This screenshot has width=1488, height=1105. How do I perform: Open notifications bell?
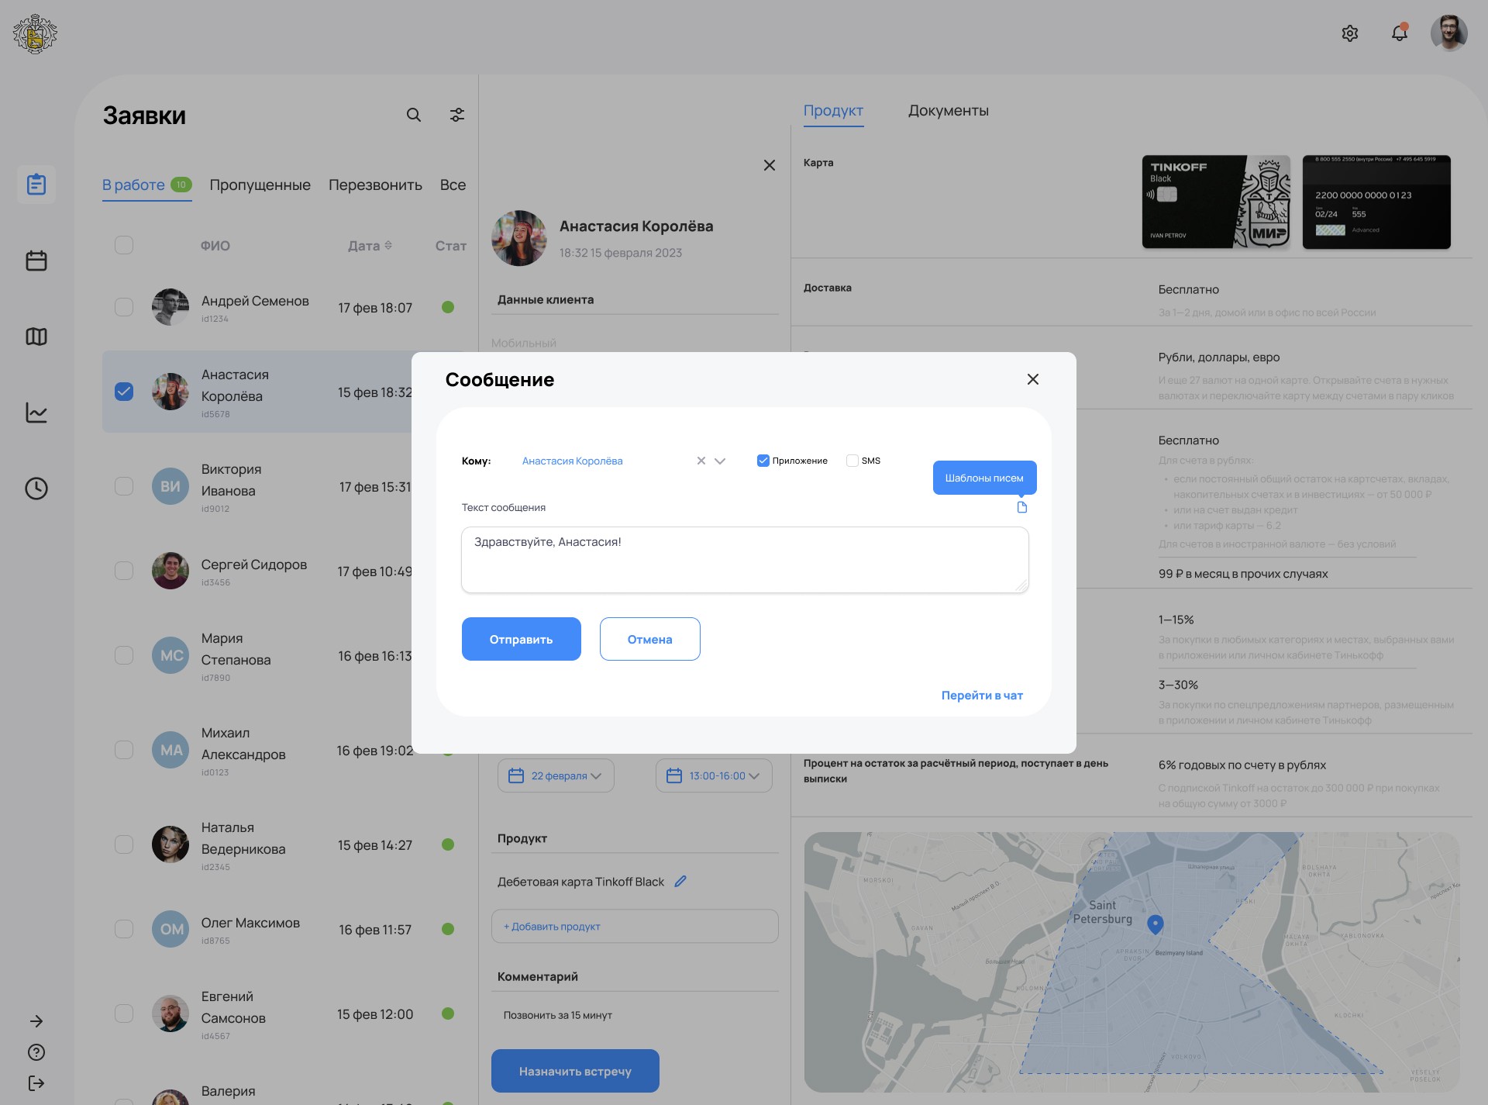coord(1399,33)
